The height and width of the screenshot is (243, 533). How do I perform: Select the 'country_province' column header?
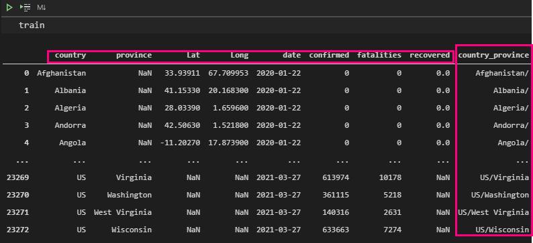tap(493, 55)
